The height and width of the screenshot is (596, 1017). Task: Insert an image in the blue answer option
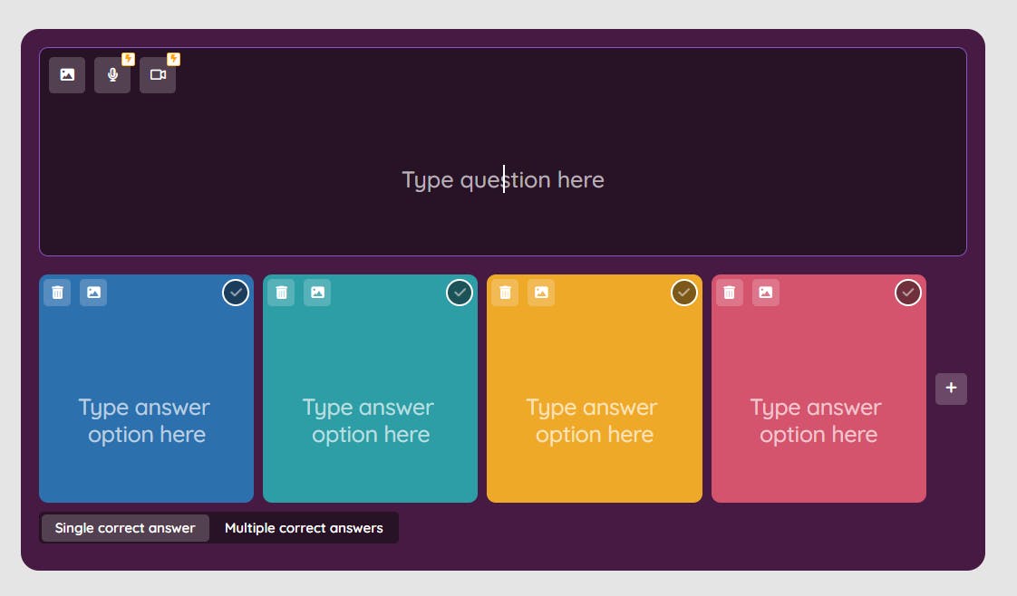click(x=93, y=293)
